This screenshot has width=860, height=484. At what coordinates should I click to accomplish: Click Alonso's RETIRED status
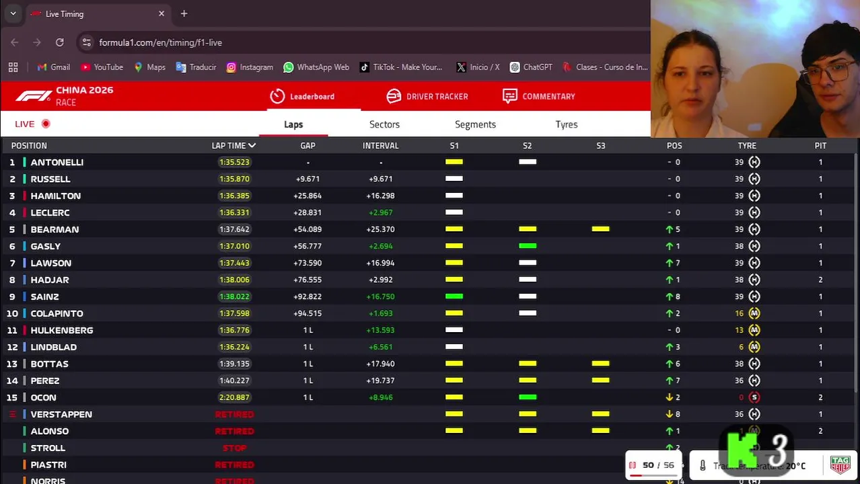point(234,431)
